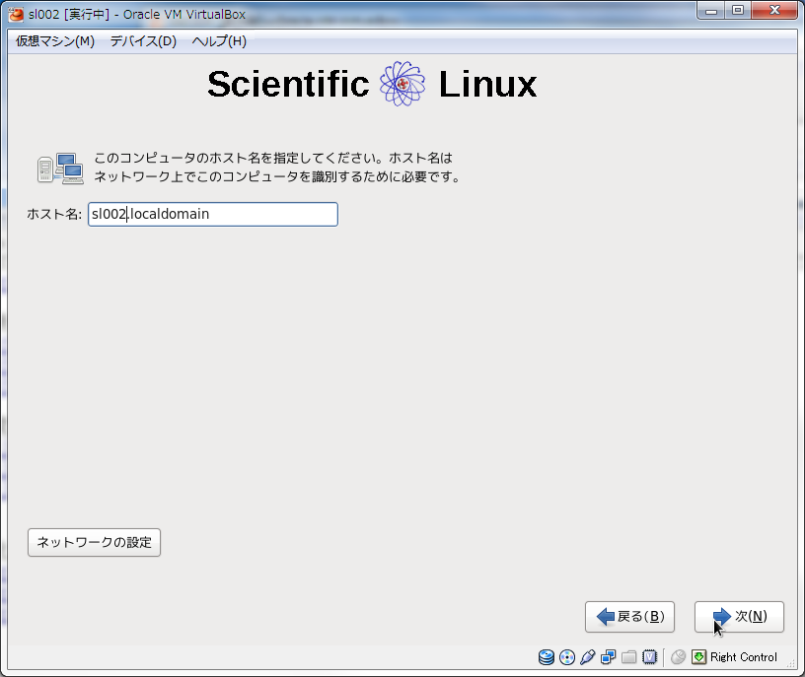Open the 仮想マシン(M) menu
The image size is (805, 677).
click(55, 41)
